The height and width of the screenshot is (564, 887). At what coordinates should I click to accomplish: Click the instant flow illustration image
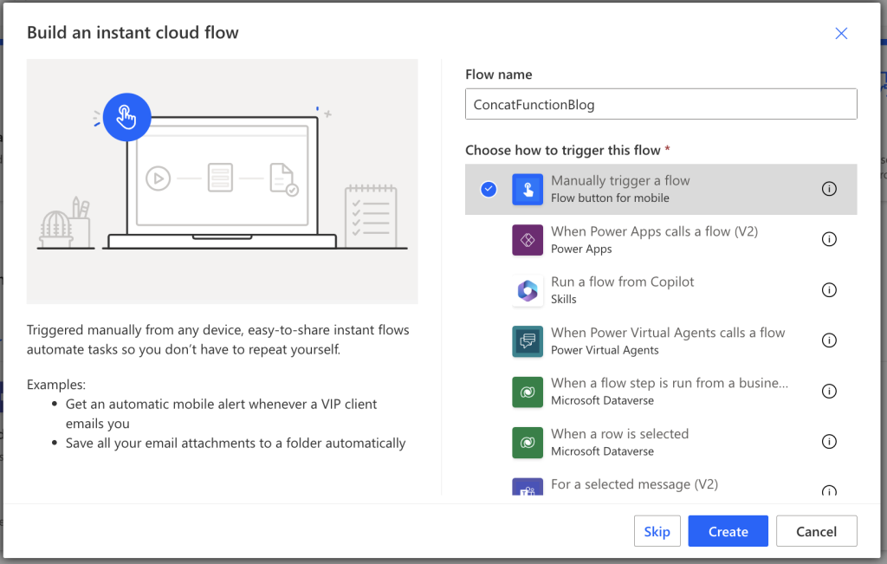click(x=223, y=182)
